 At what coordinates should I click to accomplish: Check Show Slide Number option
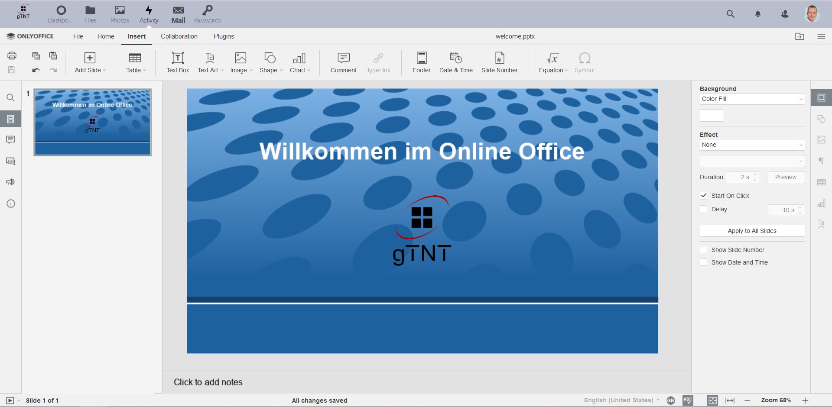point(704,250)
